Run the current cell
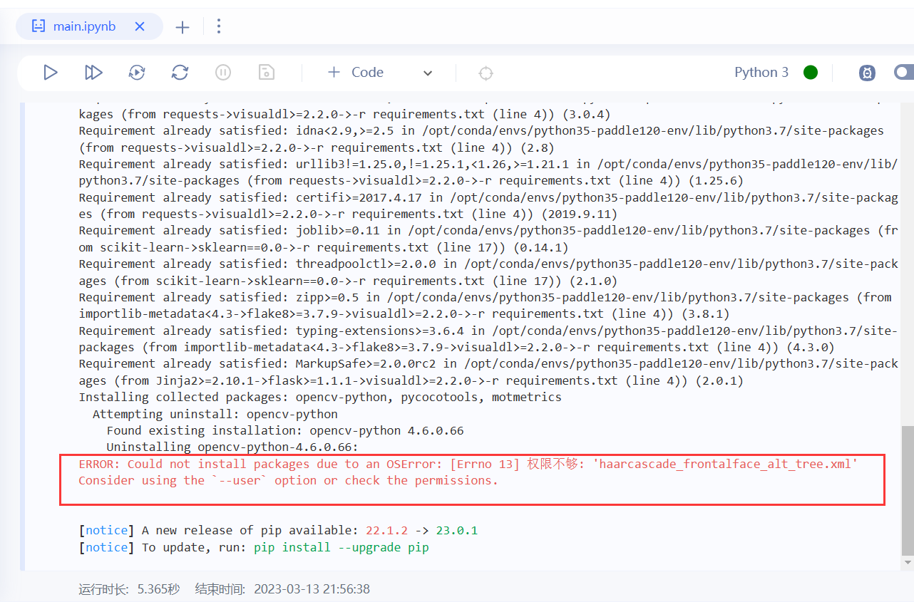The image size is (914, 602). tap(50, 72)
